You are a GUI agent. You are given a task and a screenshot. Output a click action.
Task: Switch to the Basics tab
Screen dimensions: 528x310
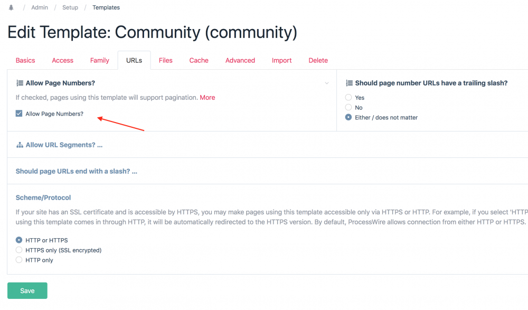(25, 61)
